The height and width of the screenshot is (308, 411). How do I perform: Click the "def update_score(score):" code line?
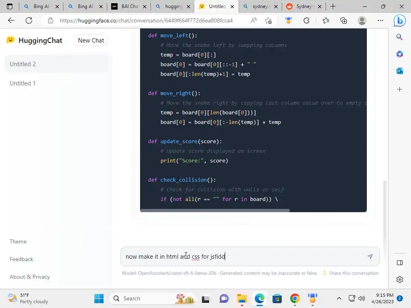coord(185,142)
